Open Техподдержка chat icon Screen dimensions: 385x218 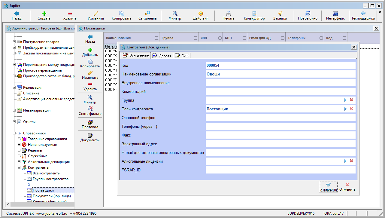363,14
